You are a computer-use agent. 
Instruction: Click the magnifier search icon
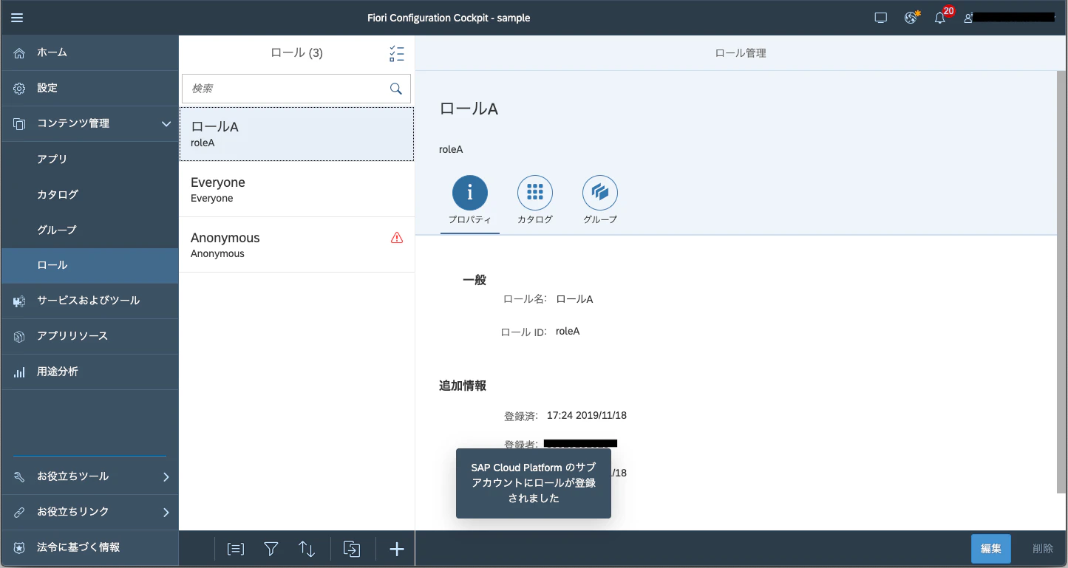point(396,89)
